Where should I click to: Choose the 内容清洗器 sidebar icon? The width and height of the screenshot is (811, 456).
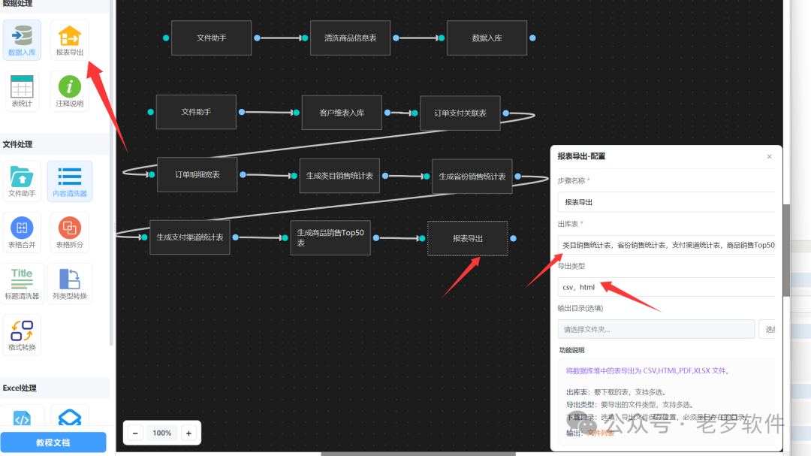70,180
